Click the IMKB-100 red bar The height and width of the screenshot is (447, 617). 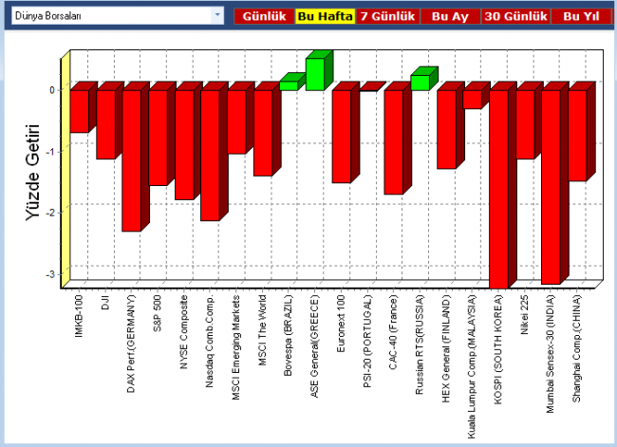[80, 111]
